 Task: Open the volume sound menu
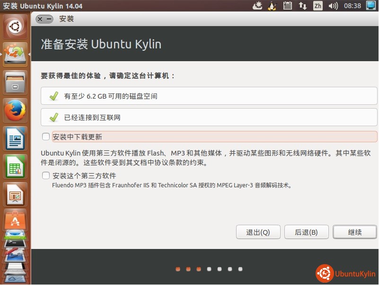point(333,6)
